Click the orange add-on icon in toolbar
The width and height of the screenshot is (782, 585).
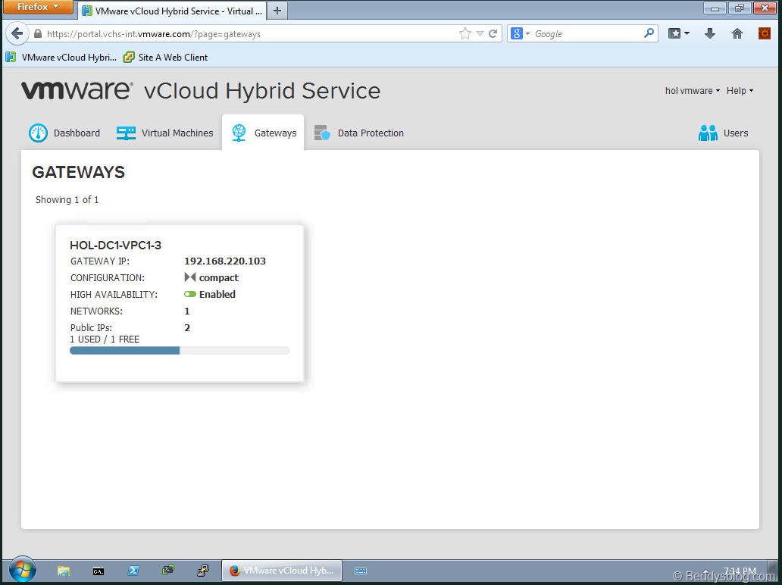765,33
